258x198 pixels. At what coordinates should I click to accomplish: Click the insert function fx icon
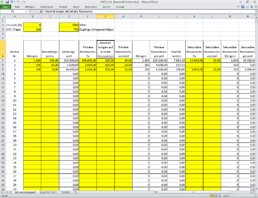tap(41, 12)
